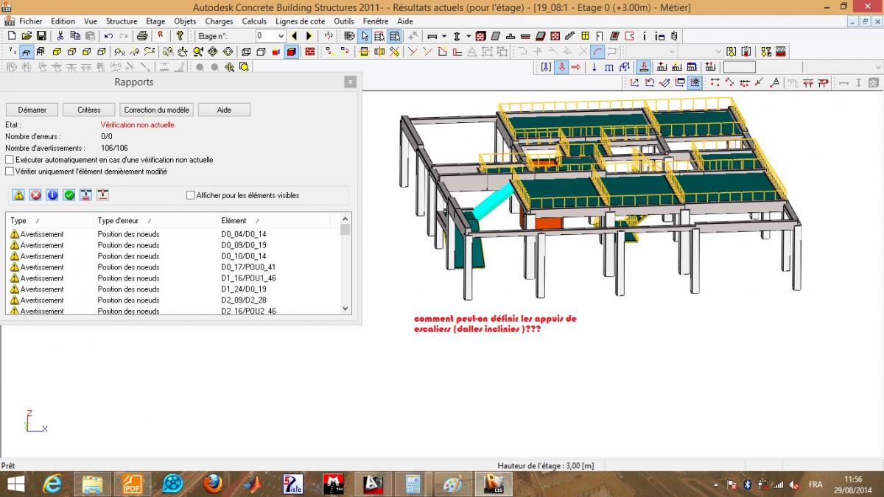Click the Aide button in Rapports panel
The height and width of the screenshot is (497, 884).
pos(224,110)
